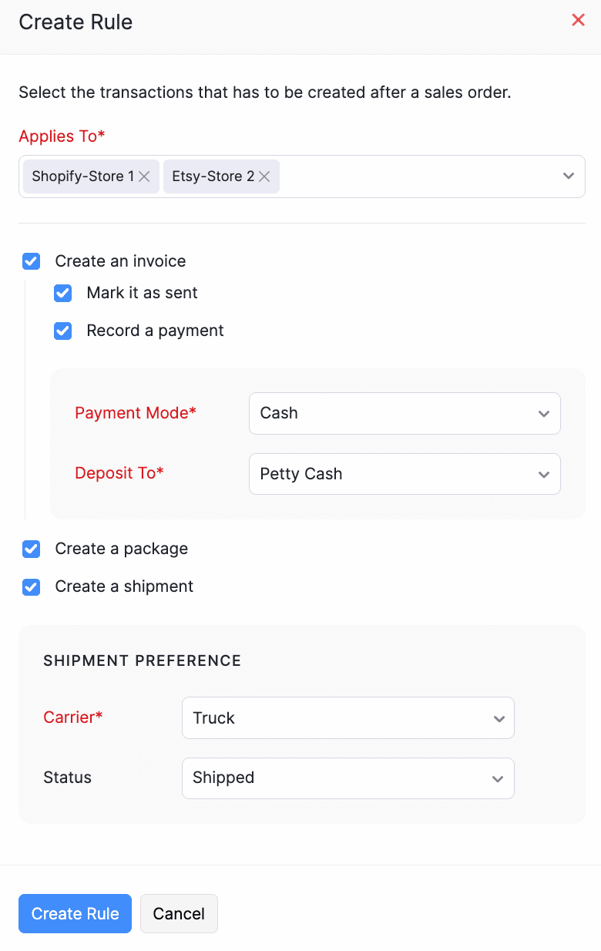
Task: Click the Applies To selection field
Action: pyautogui.click(x=424, y=176)
